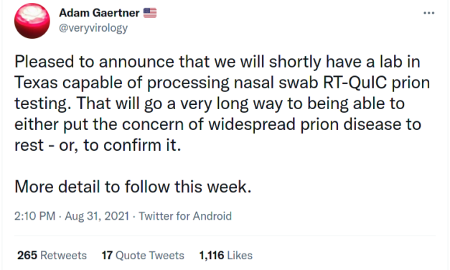View the 17 Quote Tweets list
The height and width of the screenshot is (270, 450).
143,256
